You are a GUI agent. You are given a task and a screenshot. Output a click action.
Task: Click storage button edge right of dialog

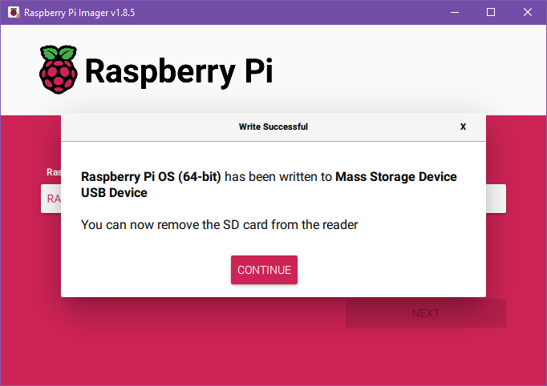496,199
